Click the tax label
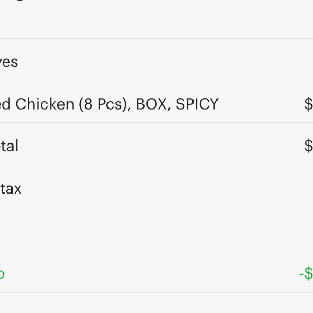The height and width of the screenshot is (313, 313). click(x=10, y=188)
